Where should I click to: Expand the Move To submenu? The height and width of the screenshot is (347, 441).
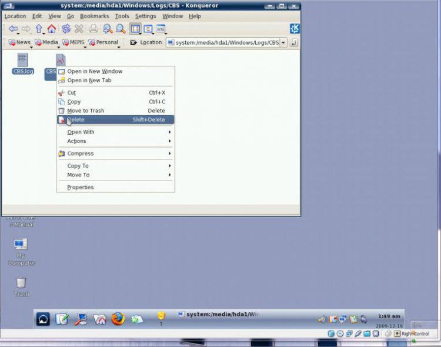pyautogui.click(x=116, y=175)
